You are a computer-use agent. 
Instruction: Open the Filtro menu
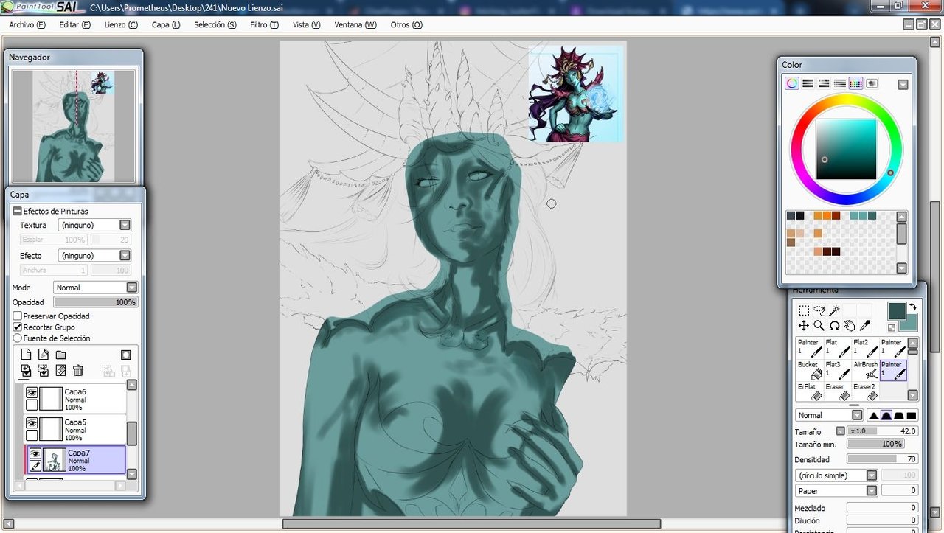[x=264, y=24]
